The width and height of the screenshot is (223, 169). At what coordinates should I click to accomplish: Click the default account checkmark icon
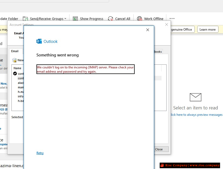point(15,73)
